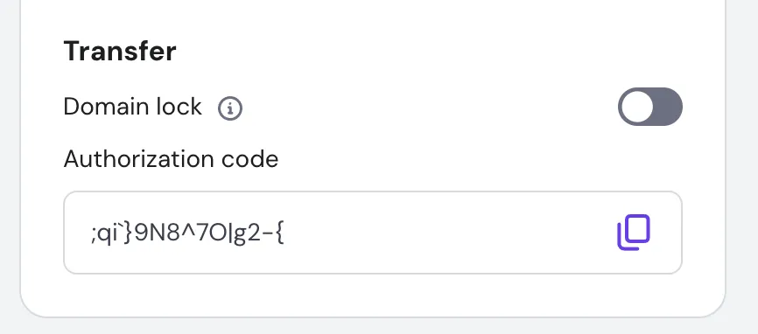
Task: Click the Domain lock label text
Action: point(132,107)
